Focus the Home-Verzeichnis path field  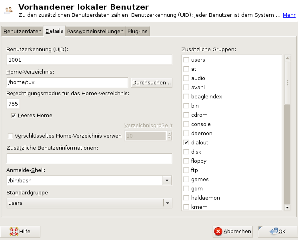(68, 82)
